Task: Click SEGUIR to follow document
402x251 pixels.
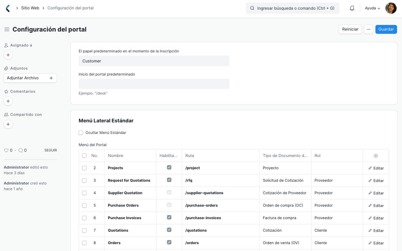Action: [51, 150]
